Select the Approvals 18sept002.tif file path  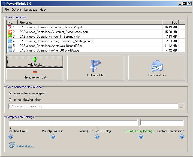pyautogui.click(x=51, y=46)
